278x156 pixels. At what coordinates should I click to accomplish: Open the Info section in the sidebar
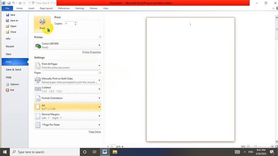[8, 39]
